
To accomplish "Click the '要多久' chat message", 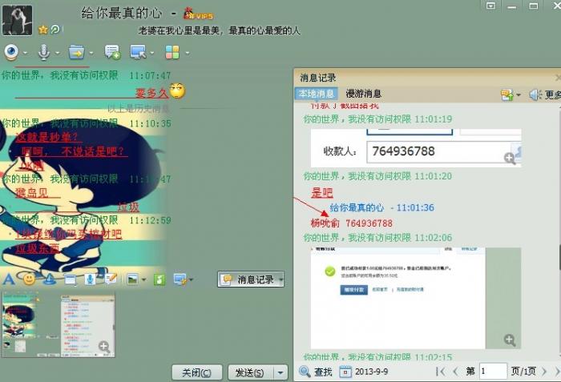I will coord(151,93).
